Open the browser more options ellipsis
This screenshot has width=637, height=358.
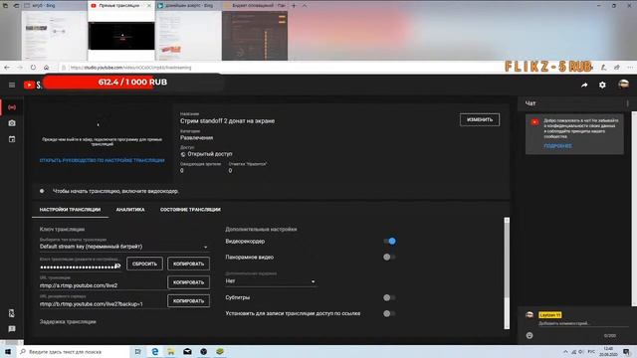tap(630, 68)
